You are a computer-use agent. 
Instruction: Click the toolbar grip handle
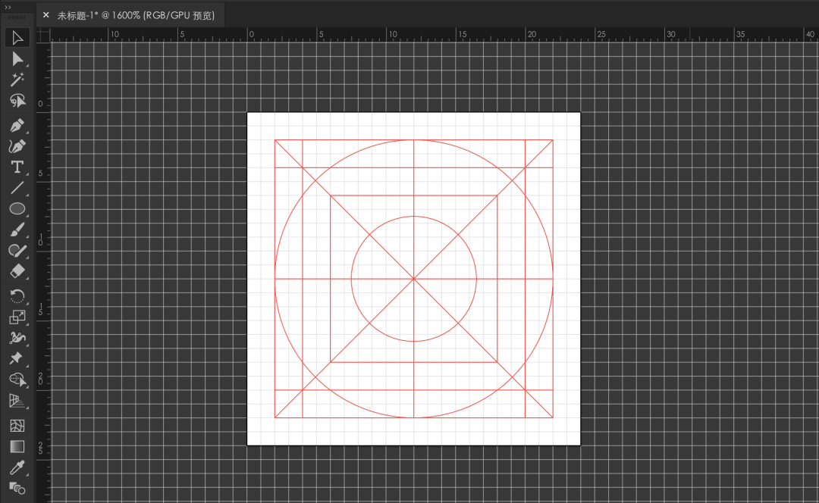coord(17,17)
